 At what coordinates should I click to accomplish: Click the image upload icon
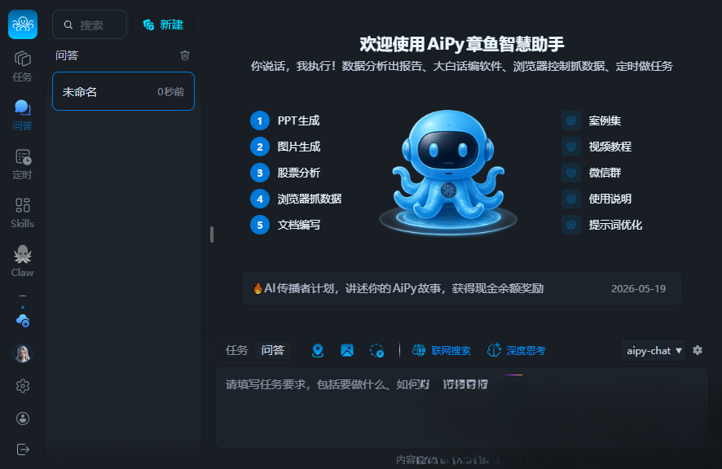(x=347, y=350)
